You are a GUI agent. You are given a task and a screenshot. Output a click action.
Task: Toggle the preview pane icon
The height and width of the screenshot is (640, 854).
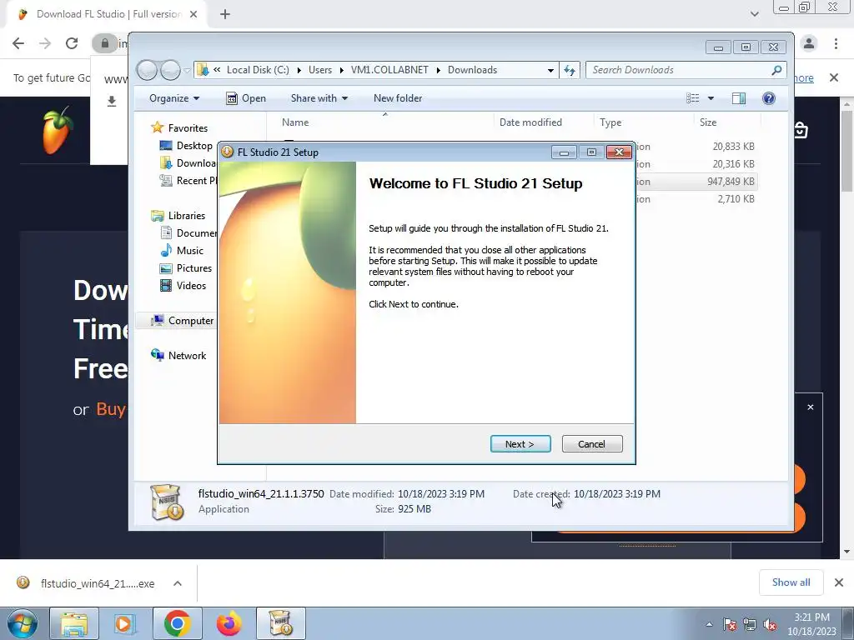[x=739, y=98]
